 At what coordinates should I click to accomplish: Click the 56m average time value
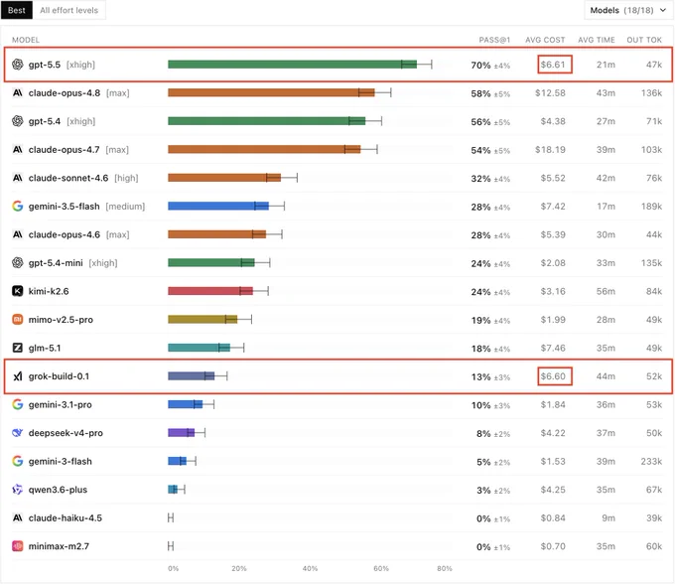[x=606, y=292]
